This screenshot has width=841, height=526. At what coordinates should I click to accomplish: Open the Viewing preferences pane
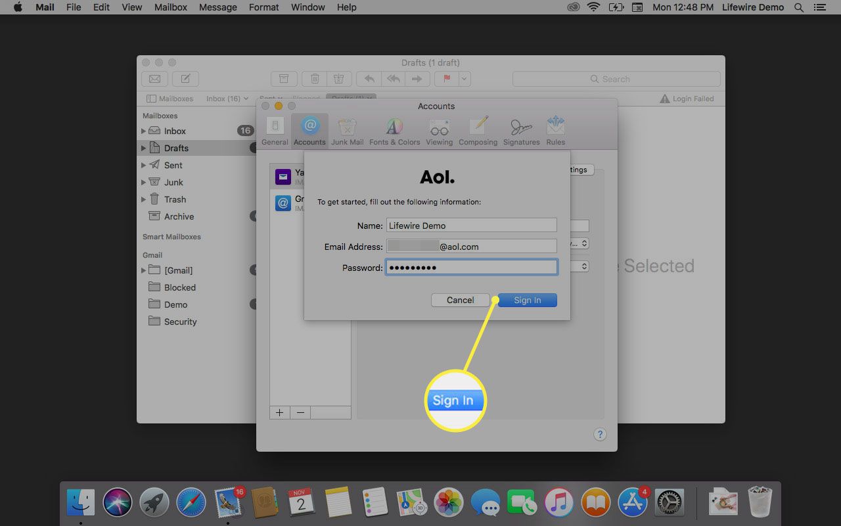pyautogui.click(x=439, y=130)
